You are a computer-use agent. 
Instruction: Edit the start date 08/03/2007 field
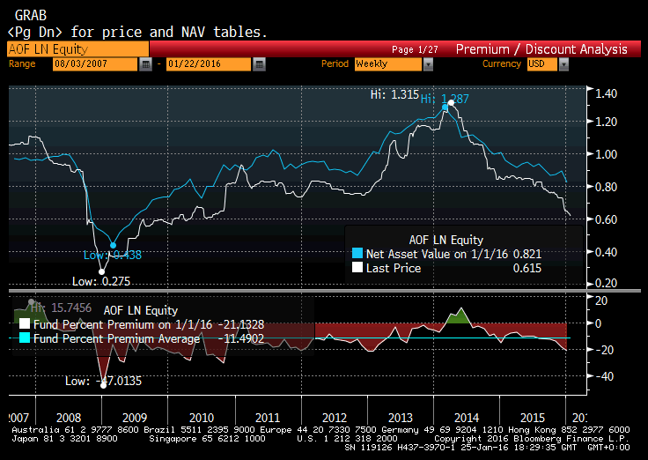(95, 64)
